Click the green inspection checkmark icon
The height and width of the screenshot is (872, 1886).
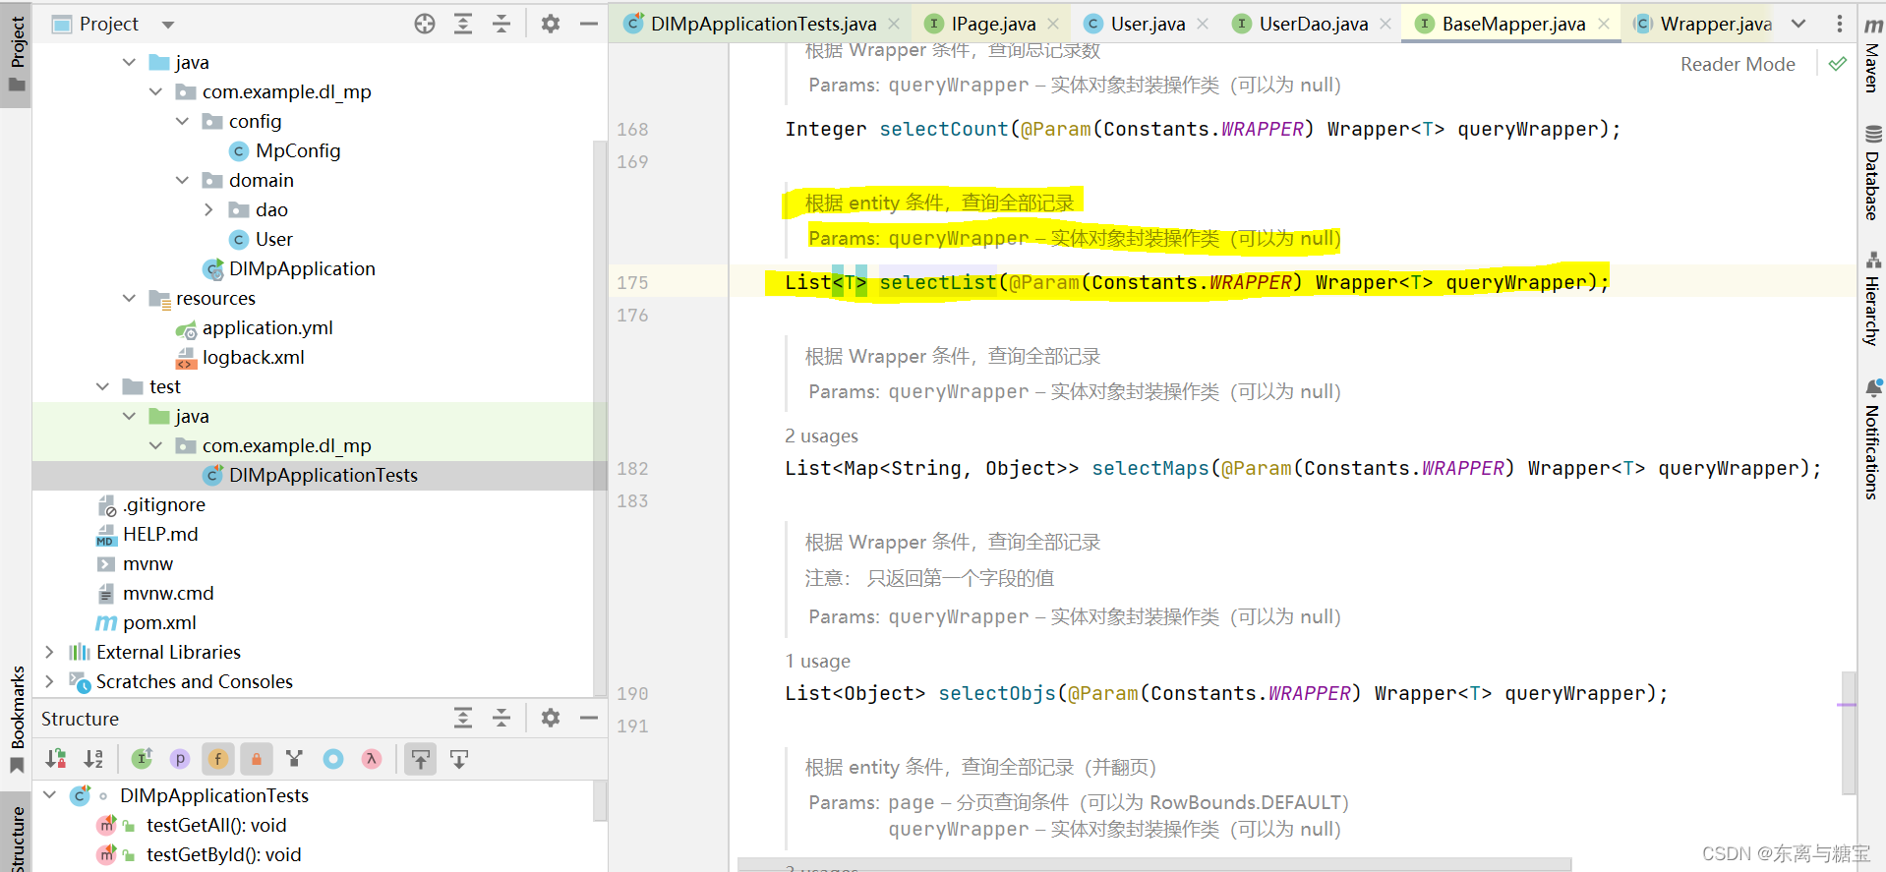pyautogui.click(x=1838, y=64)
